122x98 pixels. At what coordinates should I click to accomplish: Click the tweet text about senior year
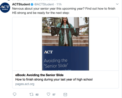click(x=64, y=11)
